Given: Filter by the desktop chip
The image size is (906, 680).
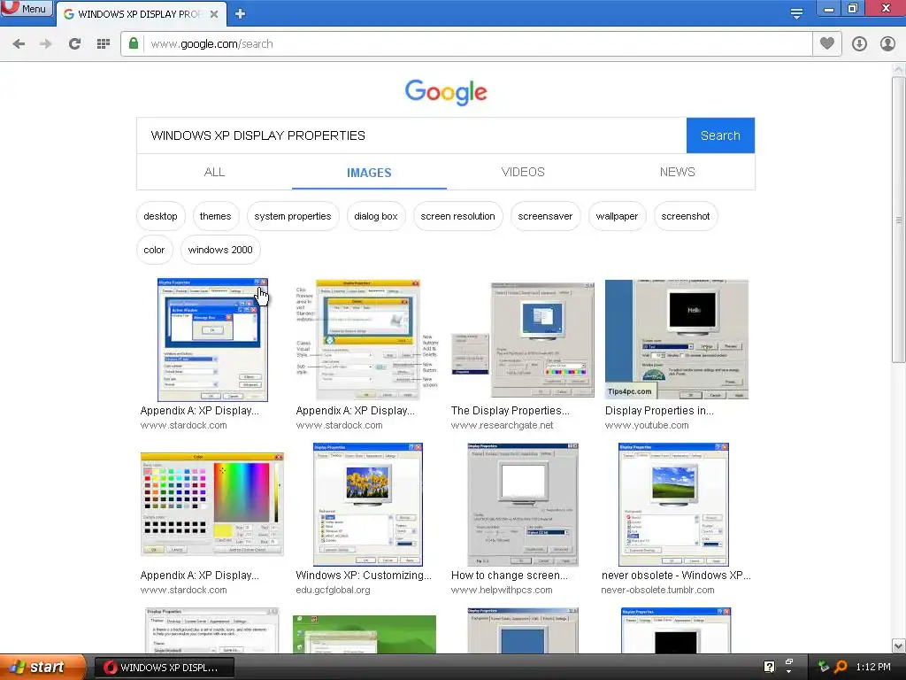Looking at the screenshot, I should [x=161, y=216].
